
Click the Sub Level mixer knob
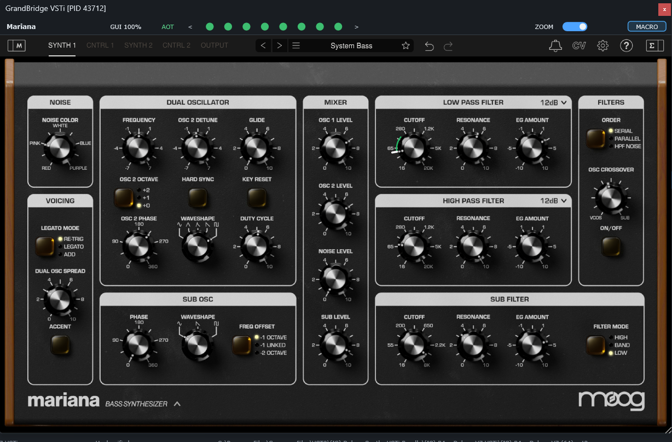[336, 345]
